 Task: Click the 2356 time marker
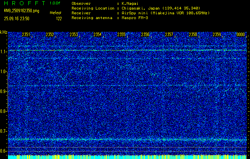click(x=145, y=35)
